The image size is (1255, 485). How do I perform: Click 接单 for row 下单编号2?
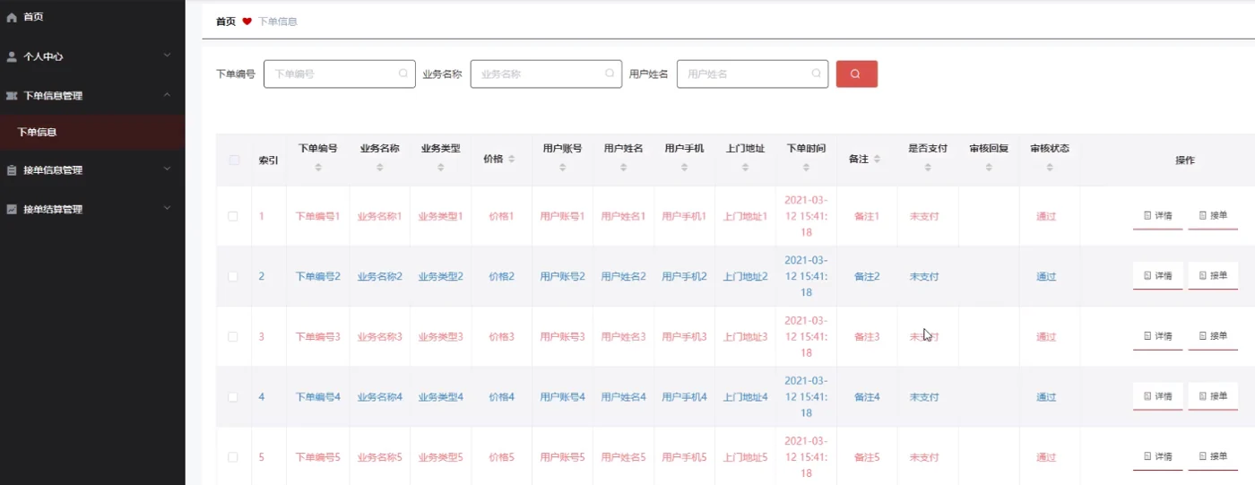[1213, 276]
